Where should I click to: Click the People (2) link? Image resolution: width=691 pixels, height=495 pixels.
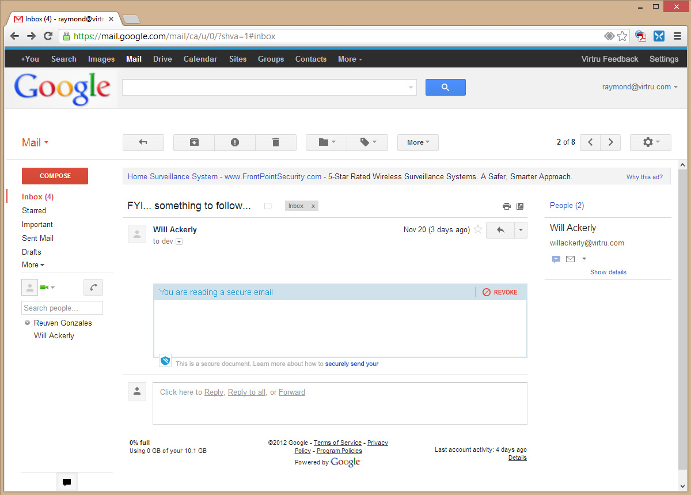567,205
